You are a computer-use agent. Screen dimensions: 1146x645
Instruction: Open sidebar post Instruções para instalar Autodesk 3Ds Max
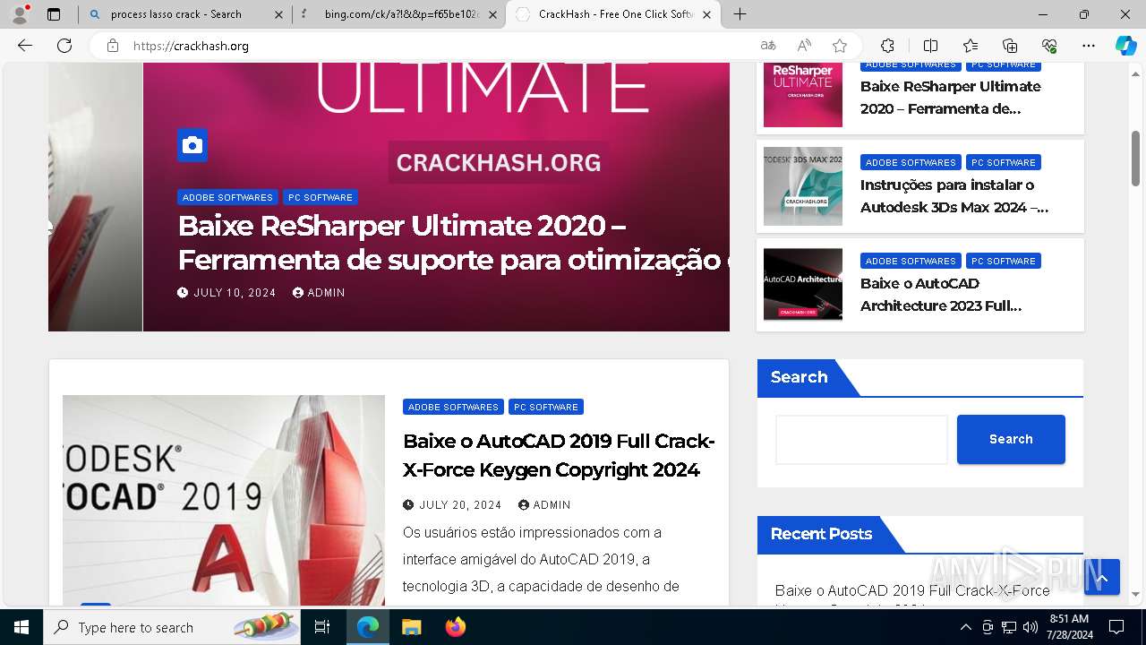point(954,196)
